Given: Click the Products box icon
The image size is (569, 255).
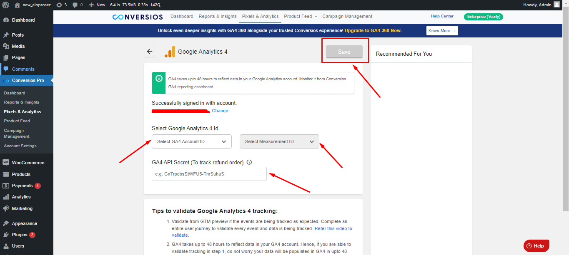Looking at the screenshot, I should [6, 174].
